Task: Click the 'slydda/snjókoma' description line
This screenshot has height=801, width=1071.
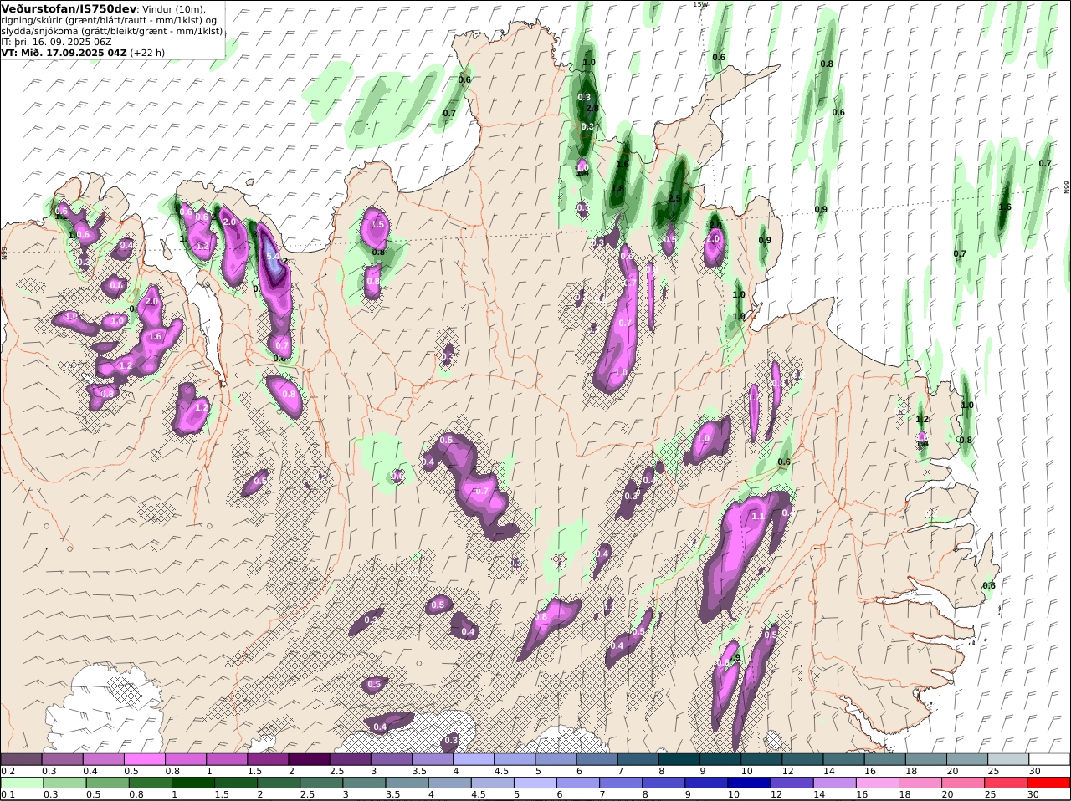Action: [111, 30]
